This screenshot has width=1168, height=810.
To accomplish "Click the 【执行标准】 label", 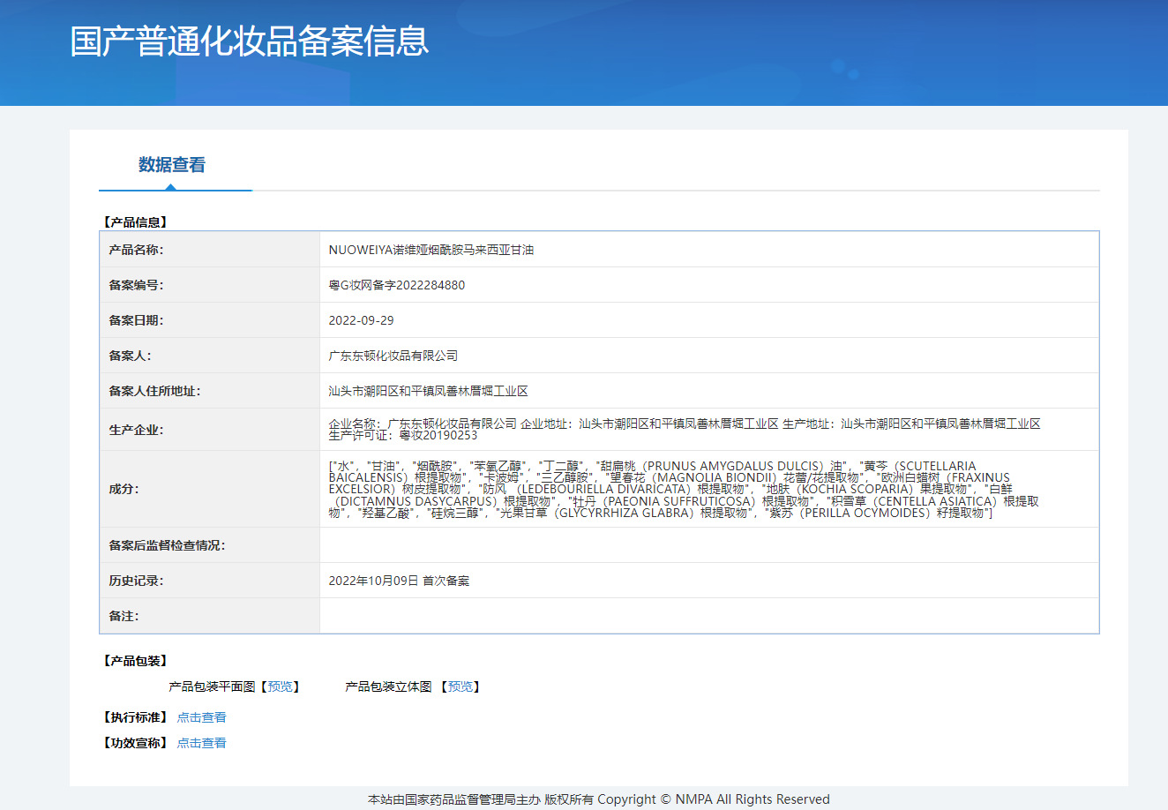I will click(135, 717).
